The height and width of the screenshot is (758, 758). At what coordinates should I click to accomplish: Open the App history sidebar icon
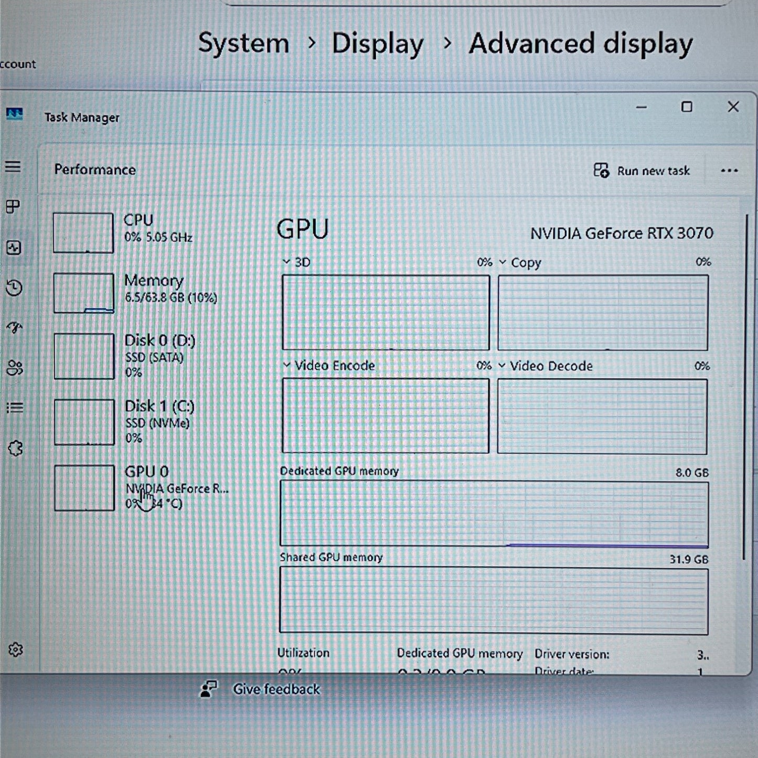click(14, 287)
